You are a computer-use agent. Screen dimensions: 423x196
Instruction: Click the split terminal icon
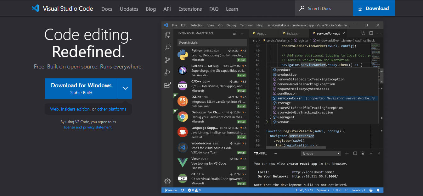click(355, 153)
